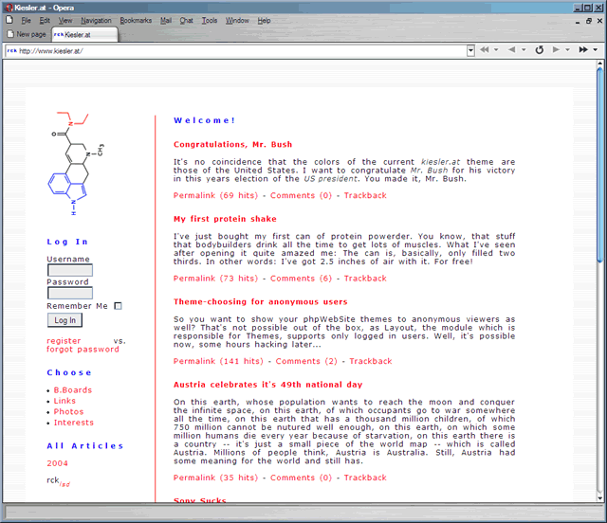Click the new document icon in menu bar
Viewport: 607px width, 523px height.
(9, 20)
